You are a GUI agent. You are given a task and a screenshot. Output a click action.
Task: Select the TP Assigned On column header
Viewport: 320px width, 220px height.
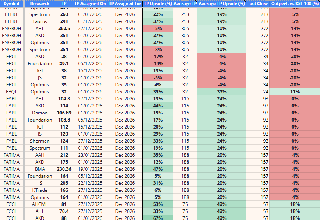[90, 4]
